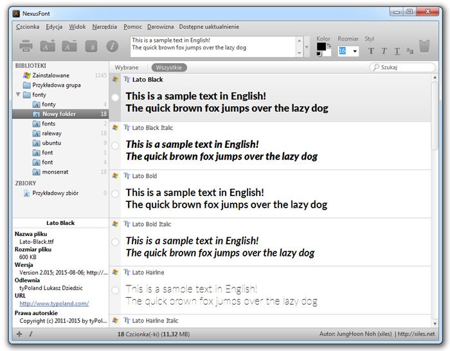Select the Lato Black Italic radio circle
This screenshot has height=351, width=450.
115,146
